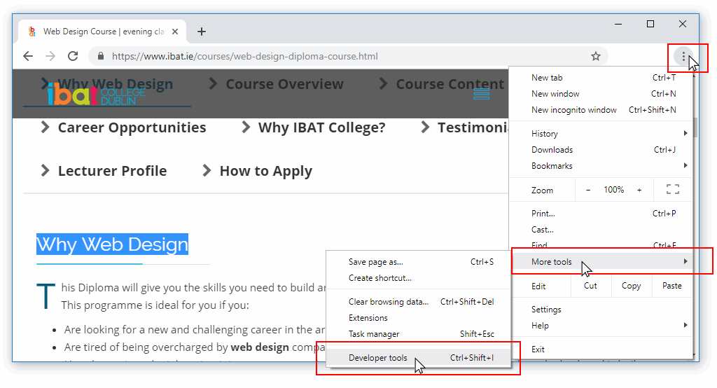Click the IBAT College Dublin logo

(96, 95)
